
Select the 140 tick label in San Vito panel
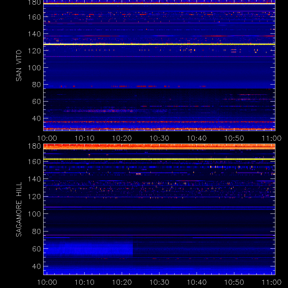click(x=34, y=34)
